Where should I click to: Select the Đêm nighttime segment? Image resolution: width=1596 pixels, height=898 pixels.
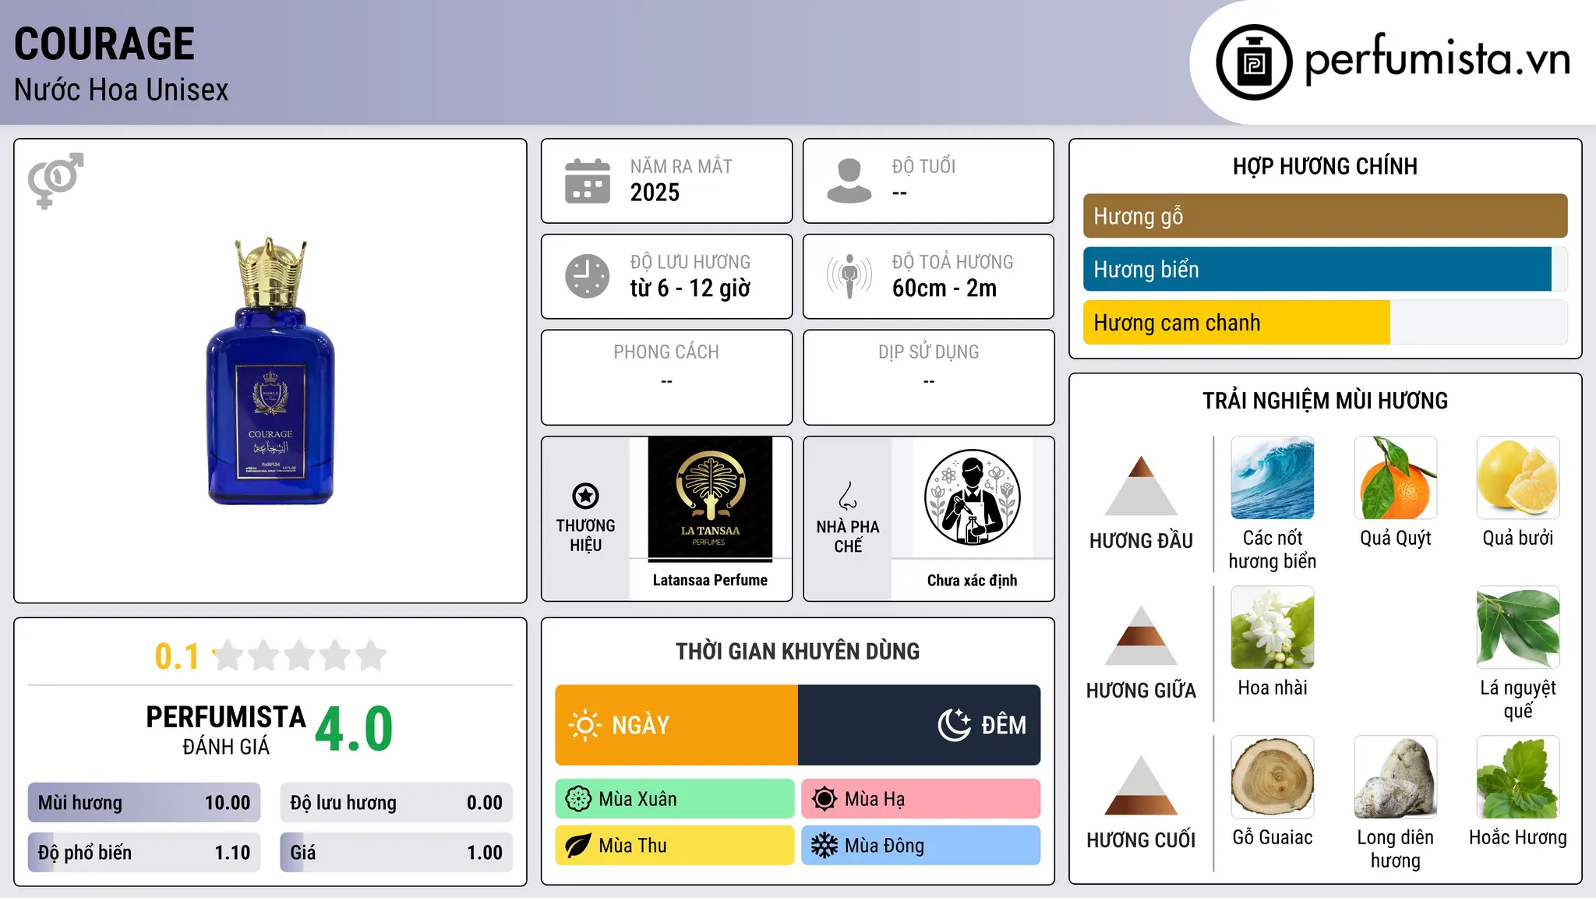coord(920,725)
